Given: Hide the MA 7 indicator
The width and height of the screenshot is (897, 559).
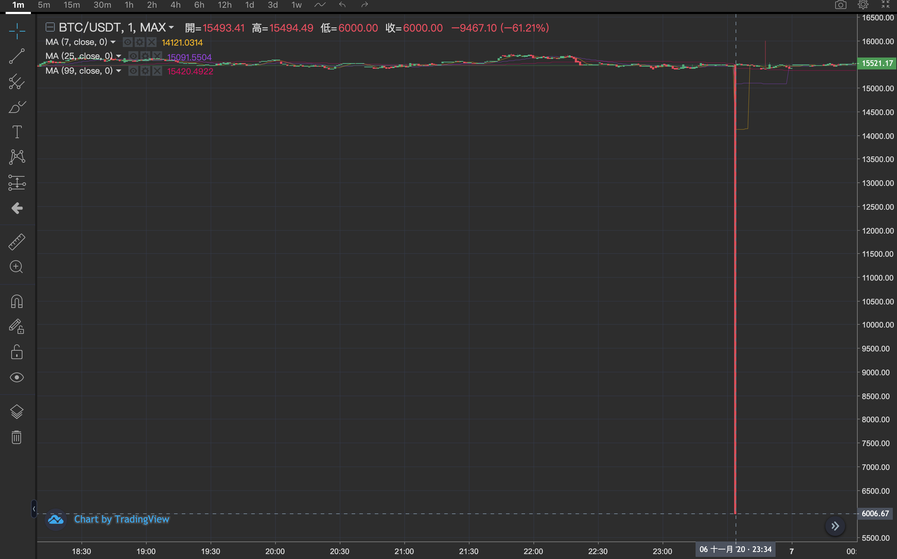Looking at the screenshot, I should click(127, 42).
